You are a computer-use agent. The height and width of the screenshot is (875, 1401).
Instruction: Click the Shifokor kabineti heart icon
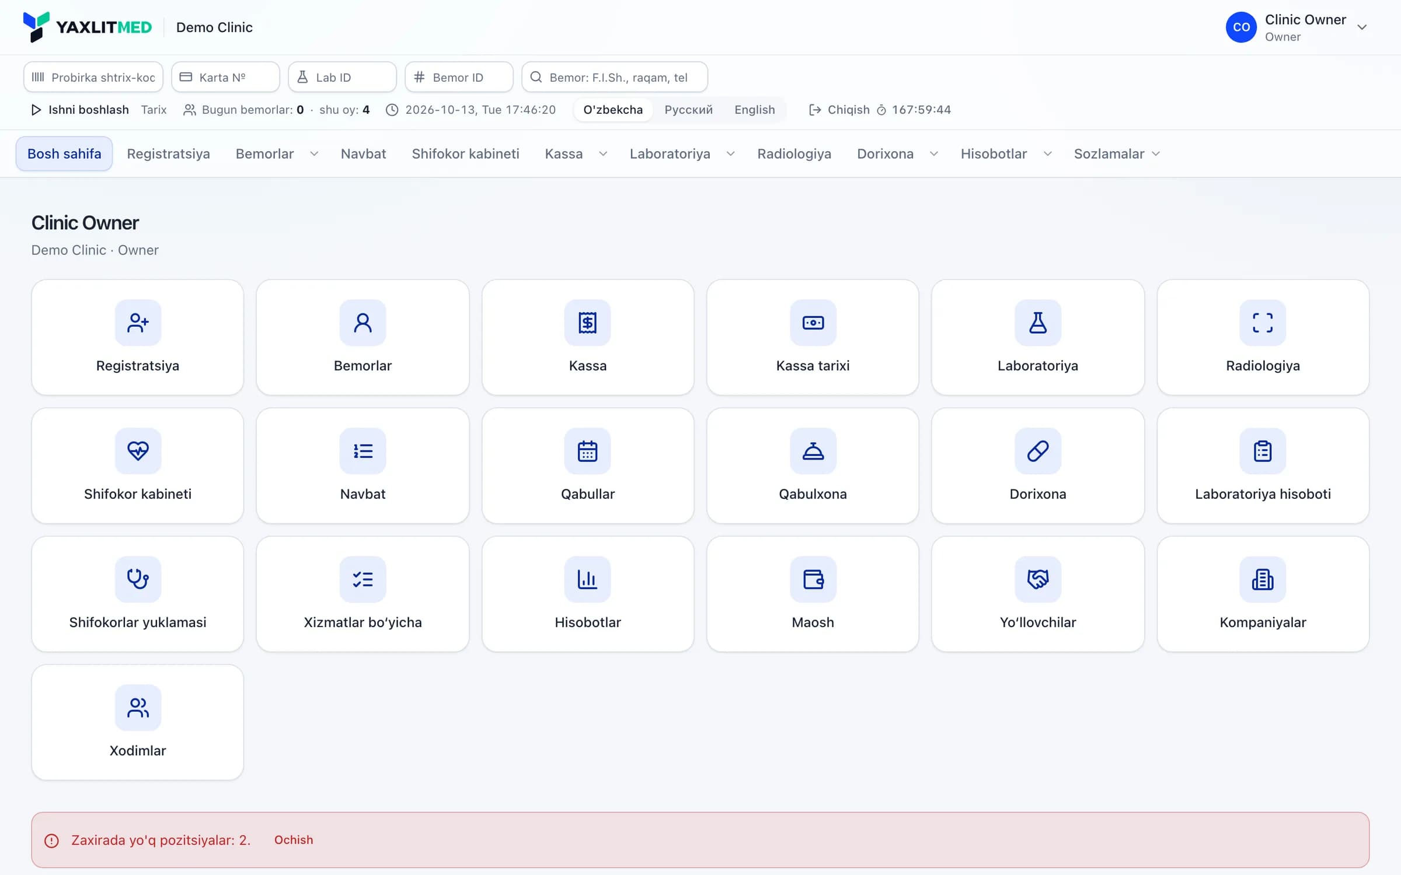[138, 451]
